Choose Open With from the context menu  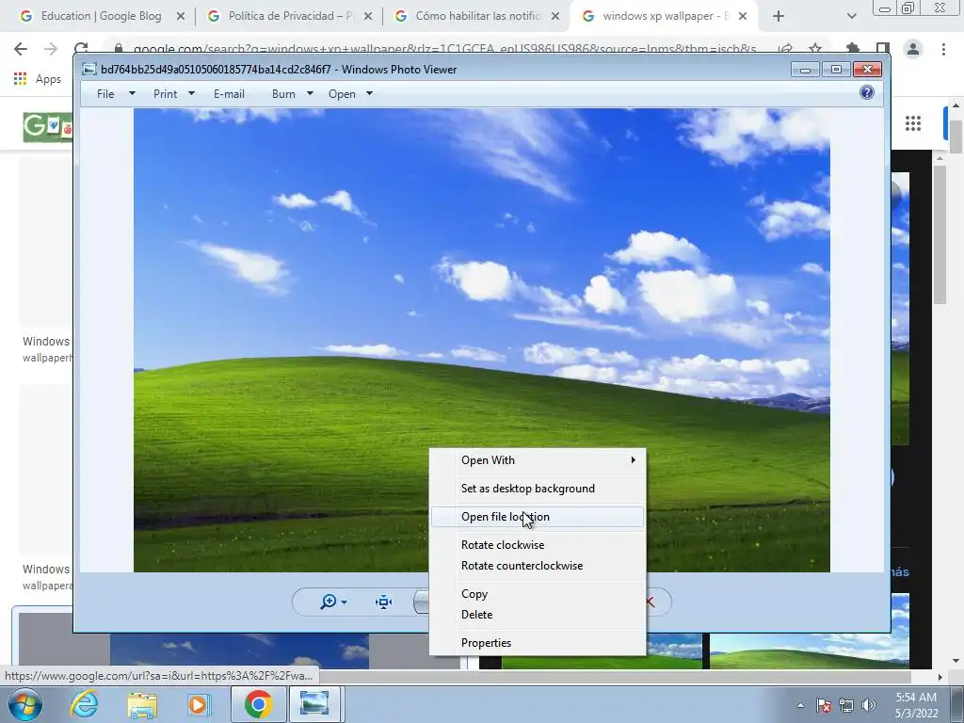(538, 459)
